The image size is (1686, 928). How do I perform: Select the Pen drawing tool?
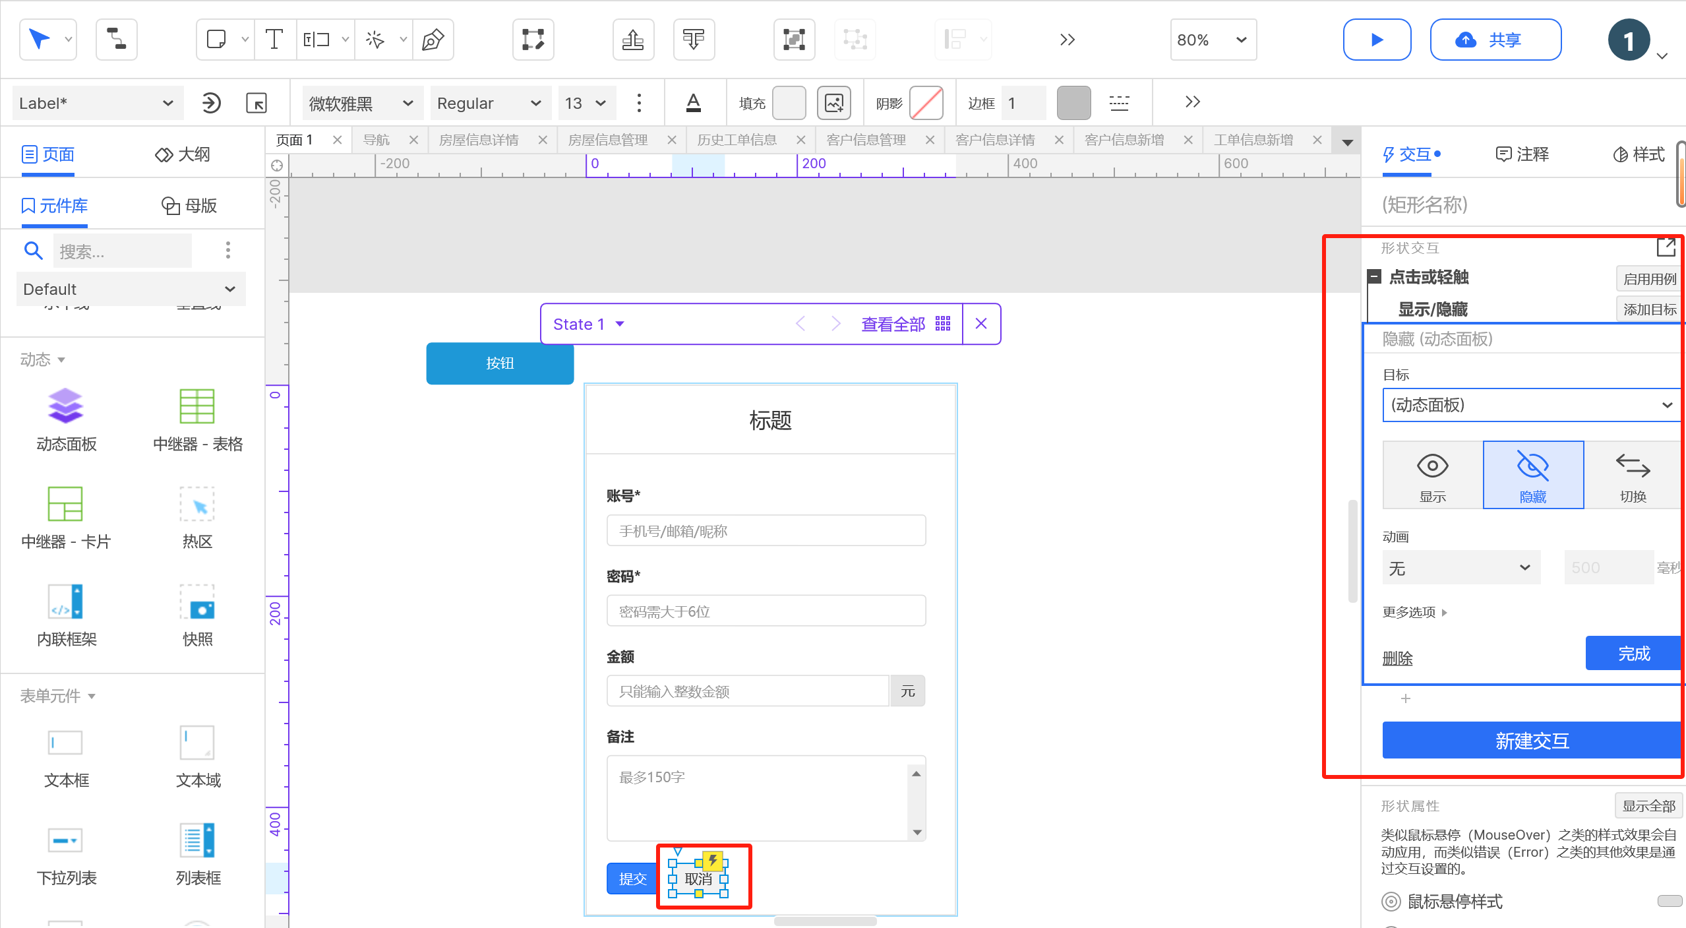(x=433, y=40)
